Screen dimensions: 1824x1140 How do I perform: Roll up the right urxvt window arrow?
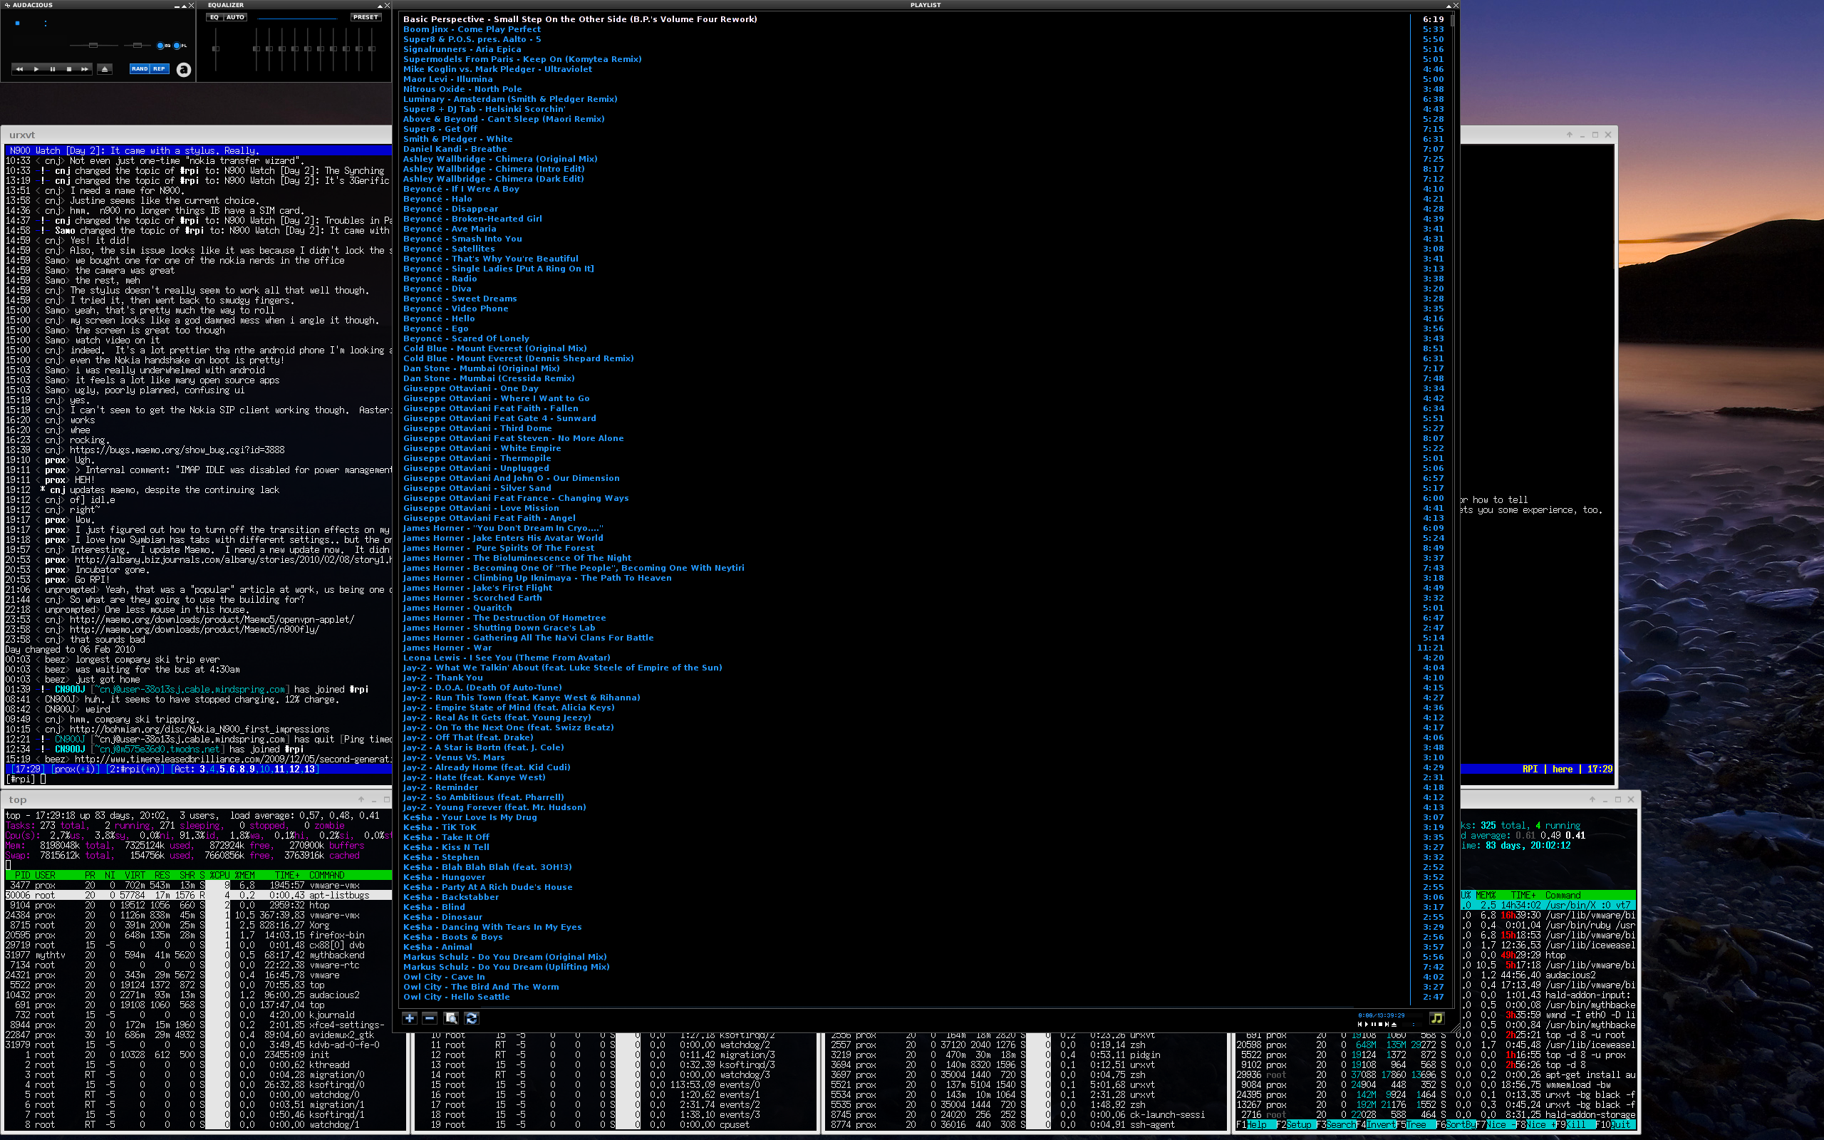click(1569, 134)
